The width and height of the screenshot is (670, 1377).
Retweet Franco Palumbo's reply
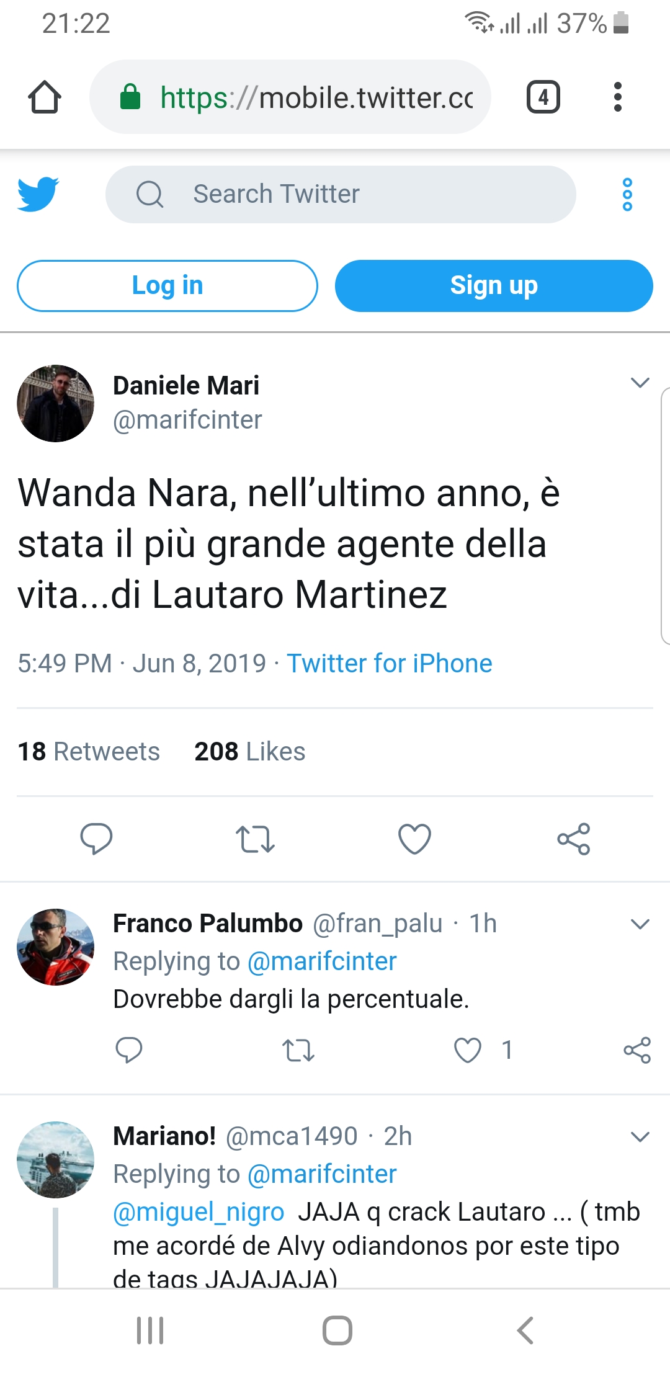pos(298,1050)
